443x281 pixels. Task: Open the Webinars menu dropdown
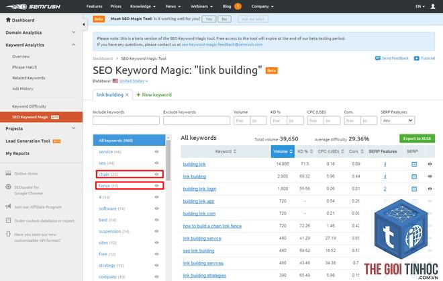coord(202,6)
